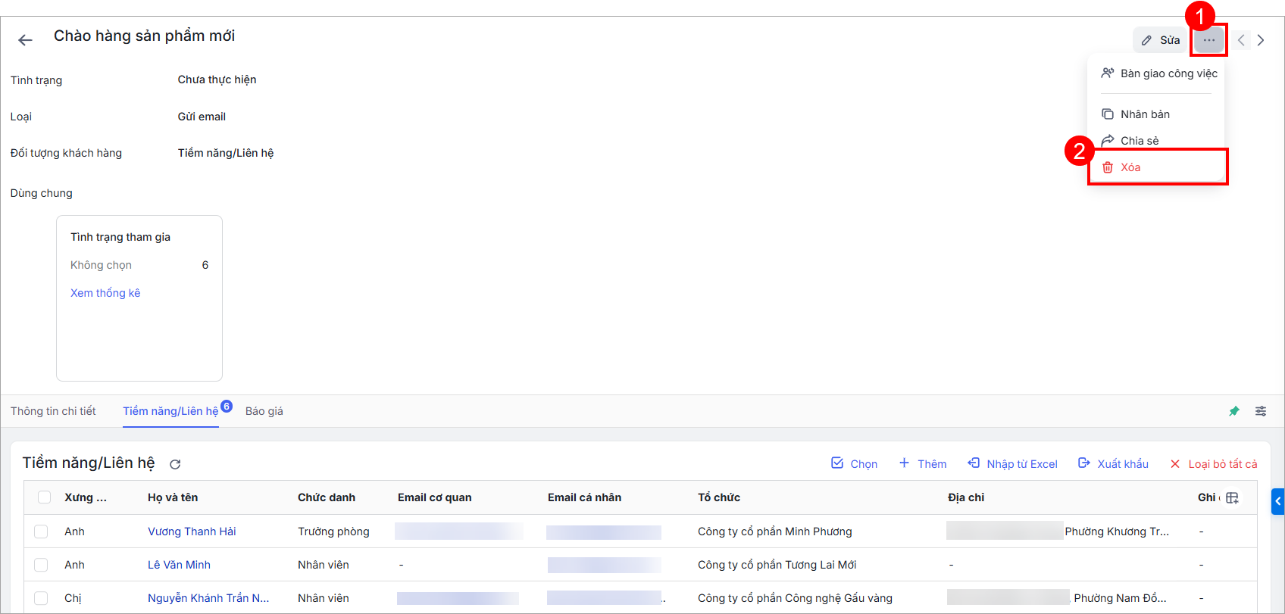
Task: Open the Nguyễn Khánh Trần N... contact link
Action: click(208, 598)
